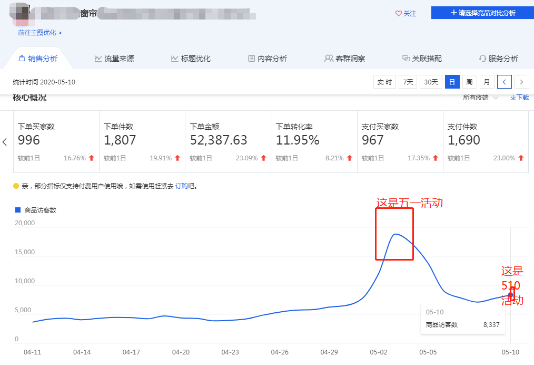
Task: Expand the 所有终端 dropdown
Action: coord(480,98)
